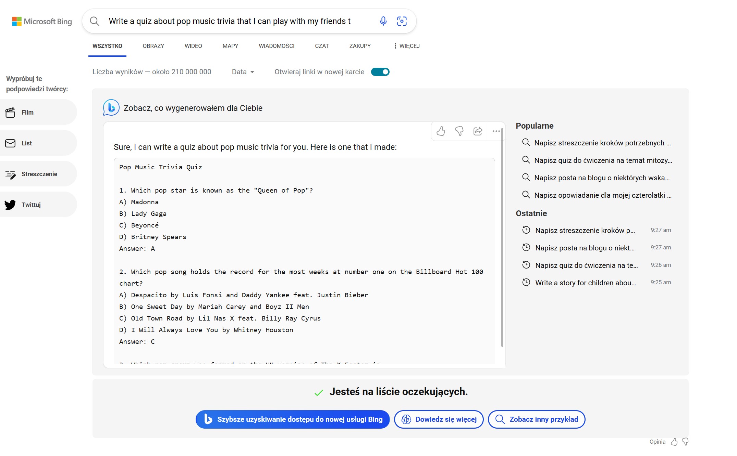Like the generated answer with thumbs up
737x456 pixels.
point(441,131)
